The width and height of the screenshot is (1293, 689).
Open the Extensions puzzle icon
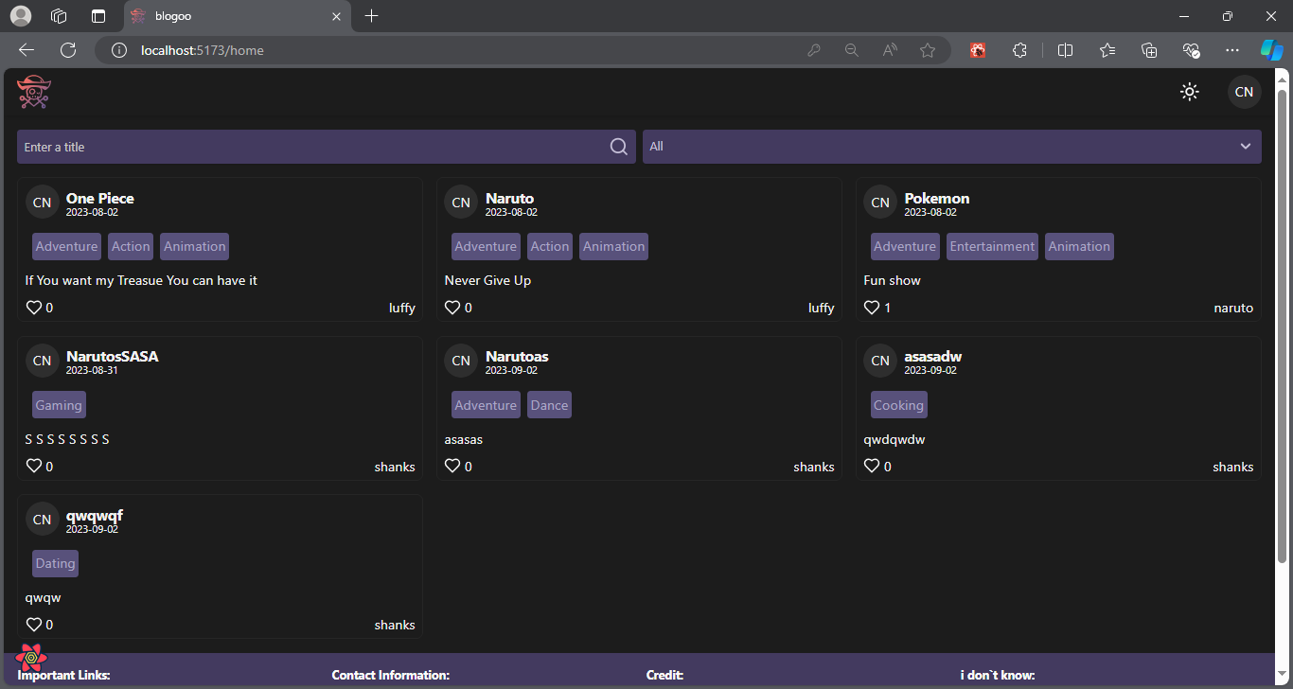tap(1019, 50)
